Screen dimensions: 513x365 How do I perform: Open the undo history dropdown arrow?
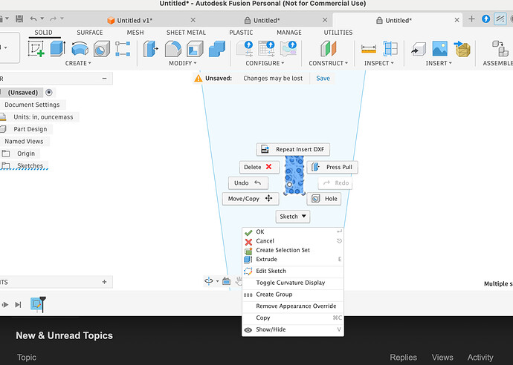tap(42, 19)
